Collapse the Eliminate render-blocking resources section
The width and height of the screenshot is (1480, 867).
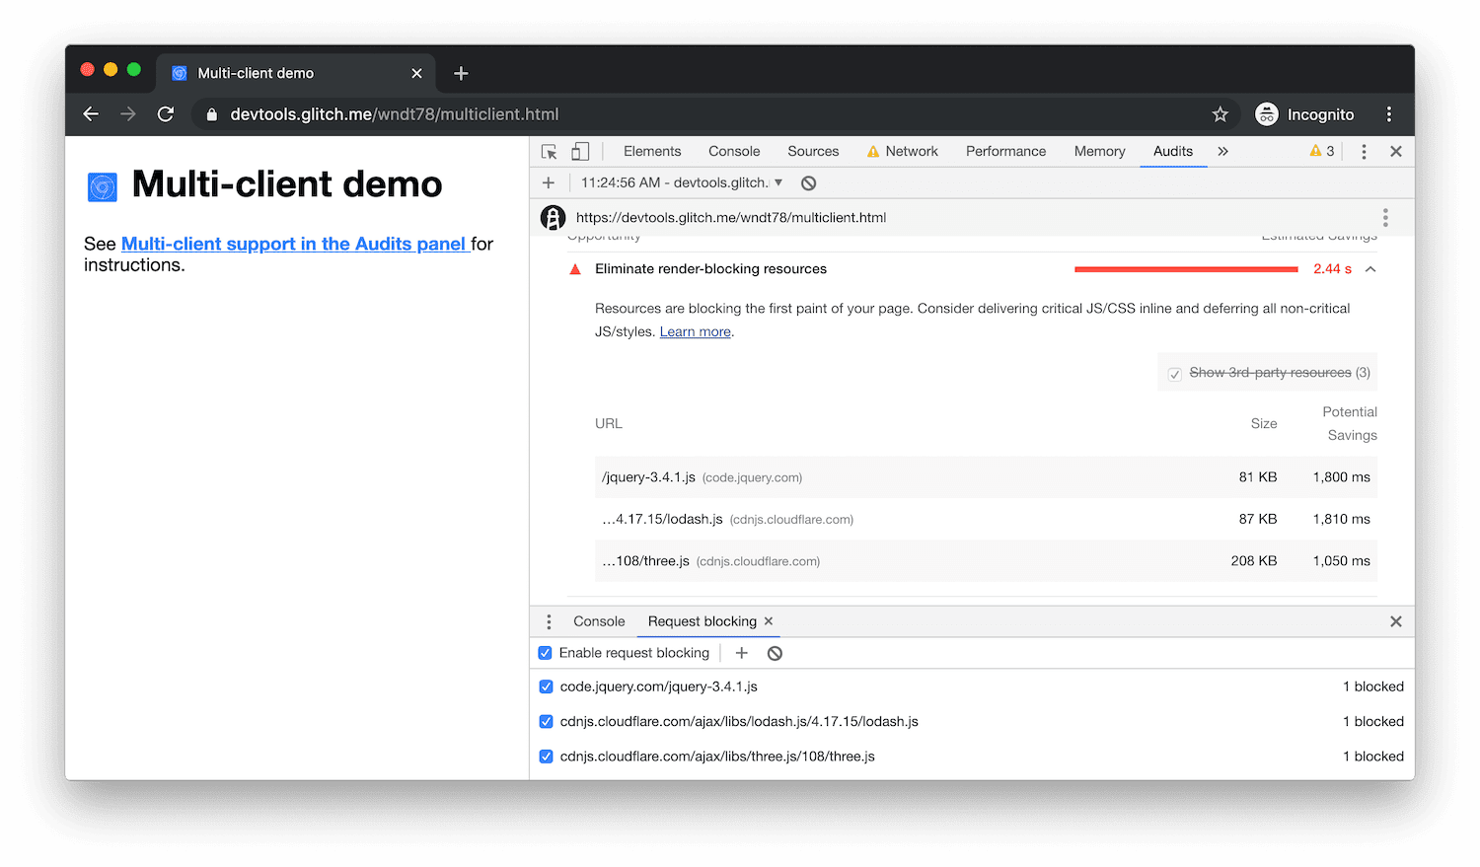pos(1370,269)
